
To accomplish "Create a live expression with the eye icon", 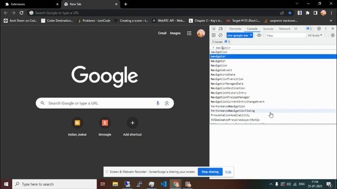I will (259, 35).
